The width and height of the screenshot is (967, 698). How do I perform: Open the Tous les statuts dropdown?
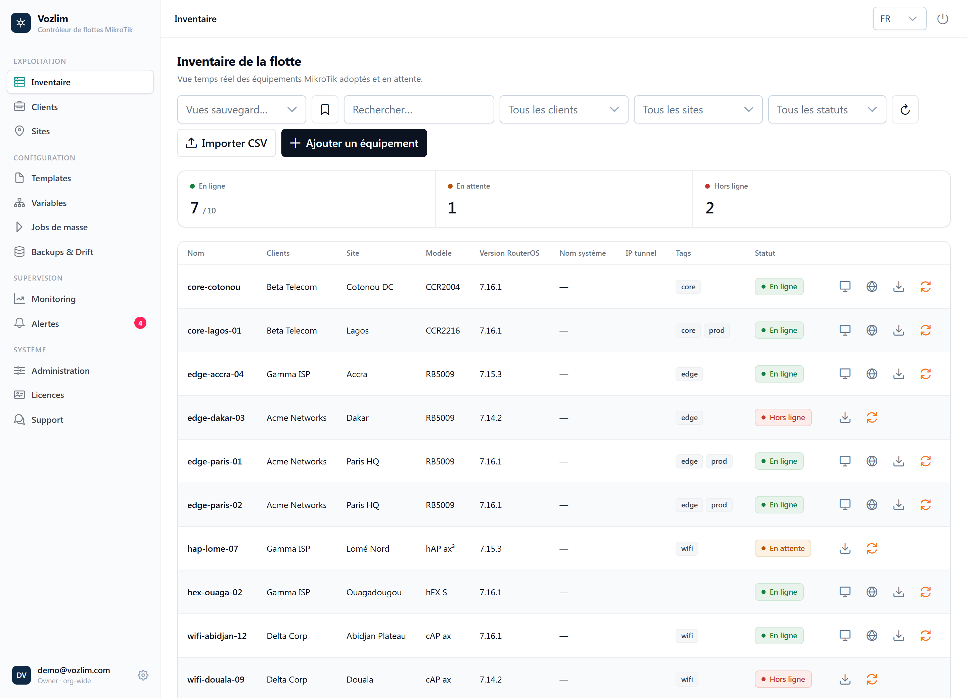click(x=827, y=109)
